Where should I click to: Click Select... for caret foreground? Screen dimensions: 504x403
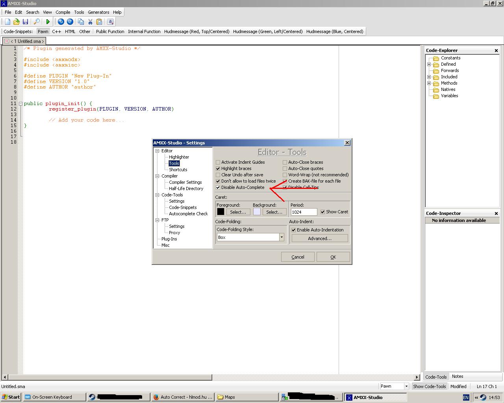238,212
